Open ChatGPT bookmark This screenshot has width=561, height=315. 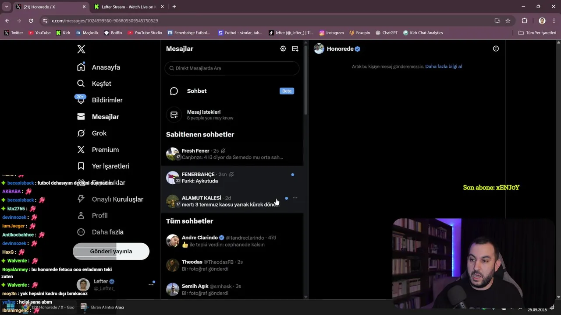point(387,33)
